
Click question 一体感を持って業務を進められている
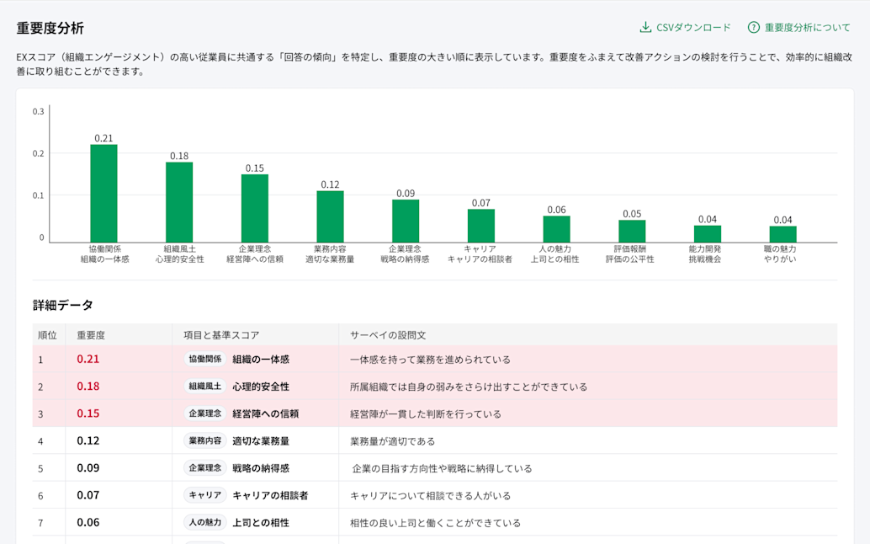[430, 360]
